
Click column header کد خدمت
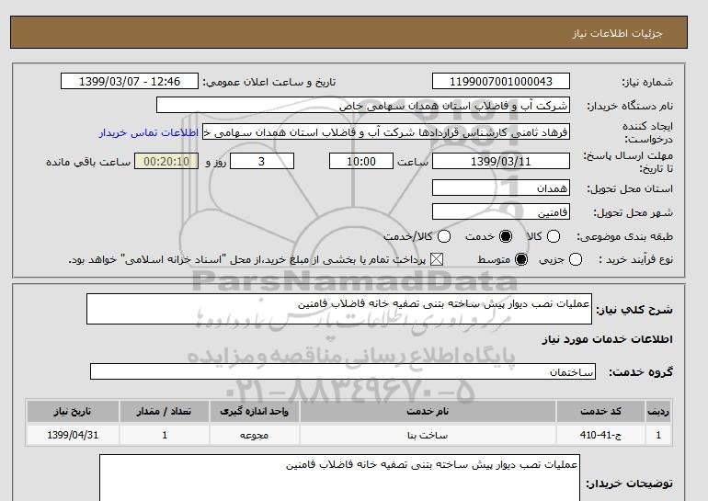pos(600,411)
